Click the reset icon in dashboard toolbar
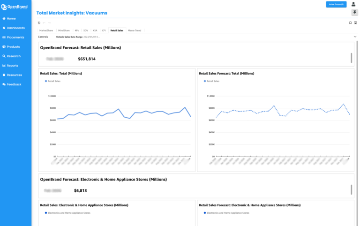The width and height of the screenshot is (360, 226). pos(39,23)
